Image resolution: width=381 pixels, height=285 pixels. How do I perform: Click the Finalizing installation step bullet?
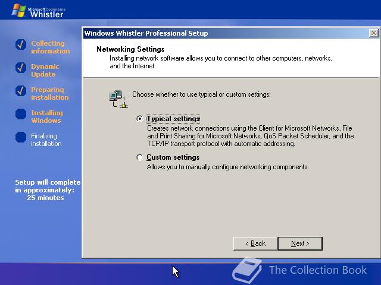click(x=21, y=137)
